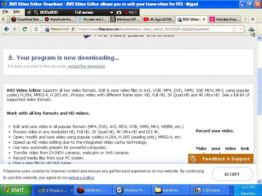
Task: Open the tracking protection shield icon
Action: 36,29
